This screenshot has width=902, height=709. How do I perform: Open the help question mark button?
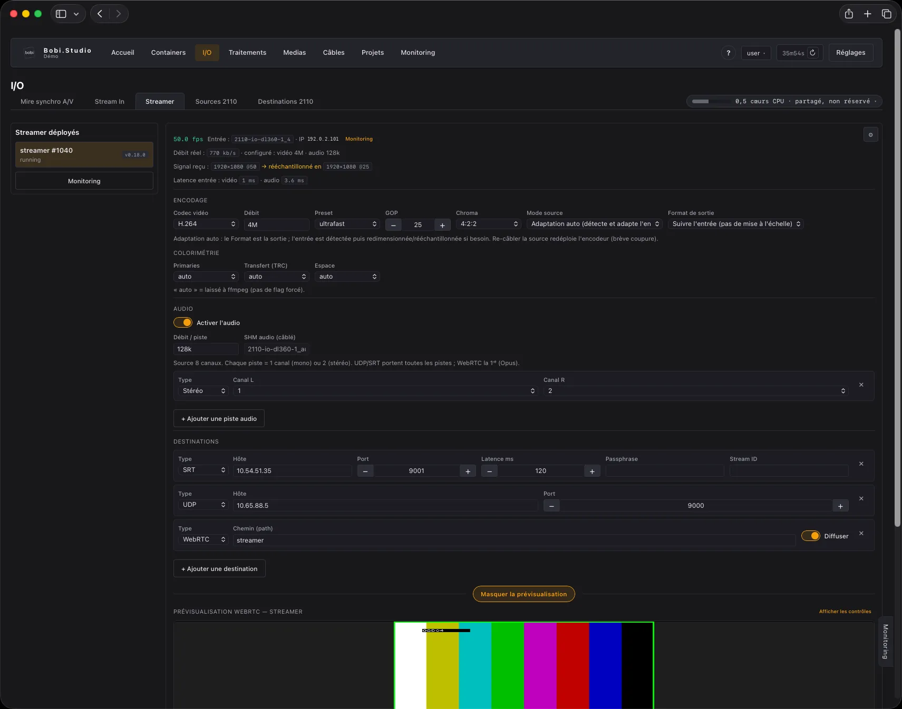point(728,53)
